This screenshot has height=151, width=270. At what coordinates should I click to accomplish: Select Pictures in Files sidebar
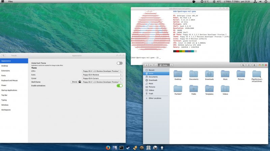point(156,87)
